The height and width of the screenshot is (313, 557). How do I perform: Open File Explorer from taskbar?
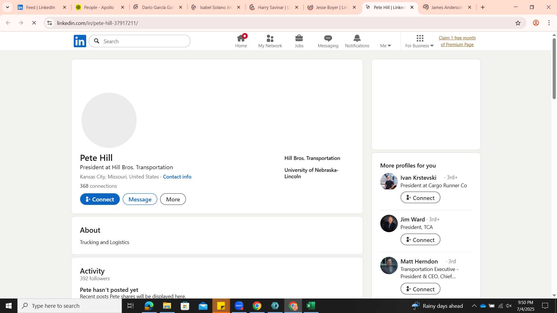coord(167,306)
